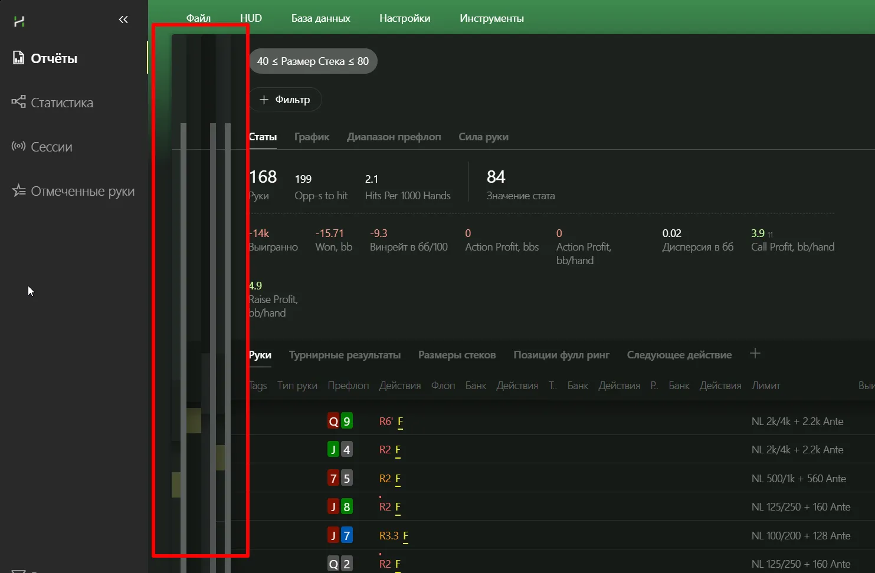This screenshot has width=875, height=573.
Task: Open the Файл menu
Action: coord(198,18)
